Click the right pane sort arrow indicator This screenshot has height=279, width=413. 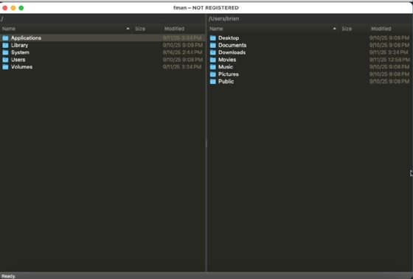coord(335,29)
